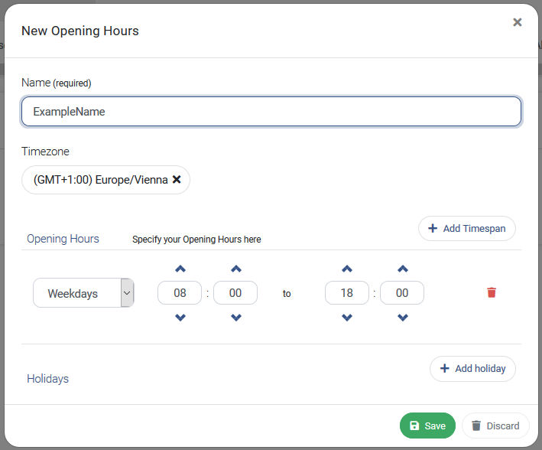Decrease the end minutes value
The height and width of the screenshot is (450, 542).
pyautogui.click(x=402, y=317)
